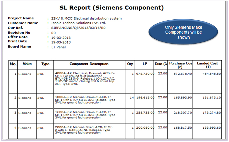Screen dimensions: 229x142
Task: Select reference SIEPAN/ANS/Q3/2013/03/16/R0
Action: (78, 28)
